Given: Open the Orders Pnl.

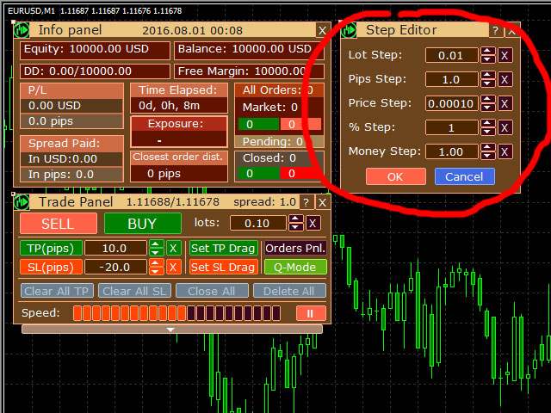Looking at the screenshot, I should pyautogui.click(x=295, y=249).
